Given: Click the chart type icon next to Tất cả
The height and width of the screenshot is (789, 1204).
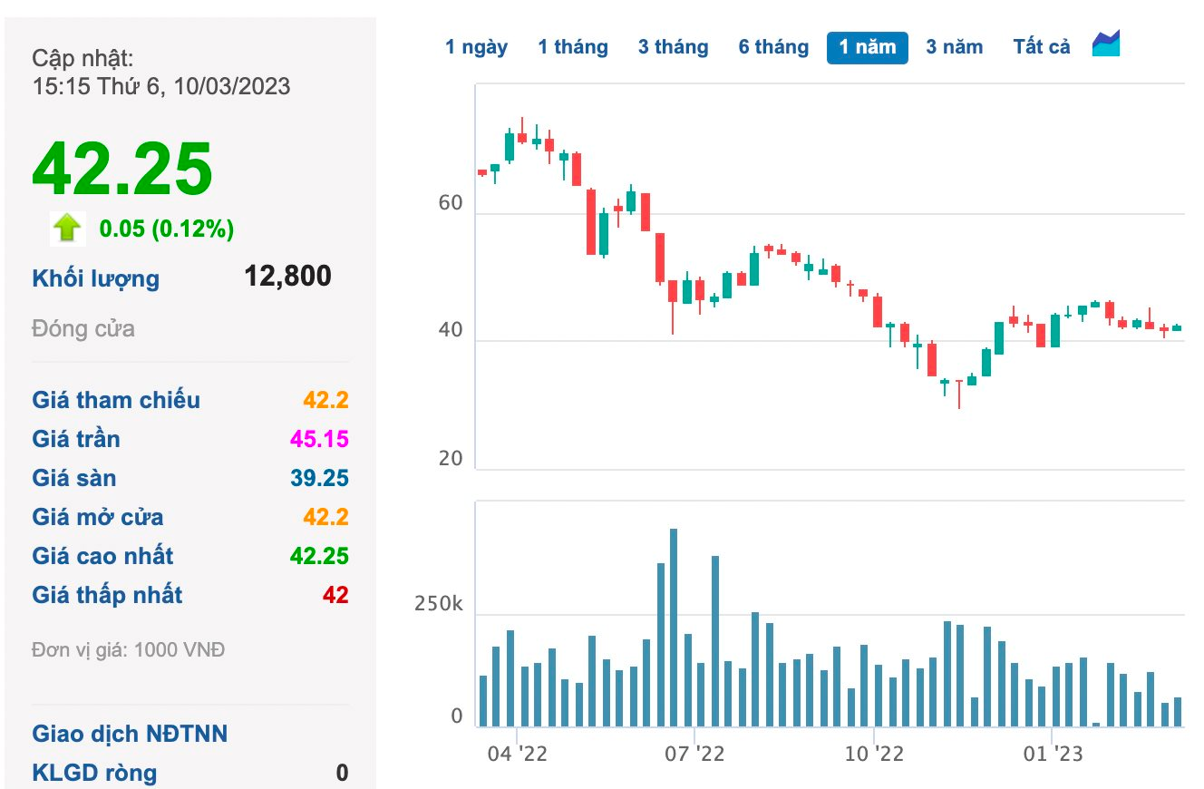Looking at the screenshot, I should (x=1106, y=44).
